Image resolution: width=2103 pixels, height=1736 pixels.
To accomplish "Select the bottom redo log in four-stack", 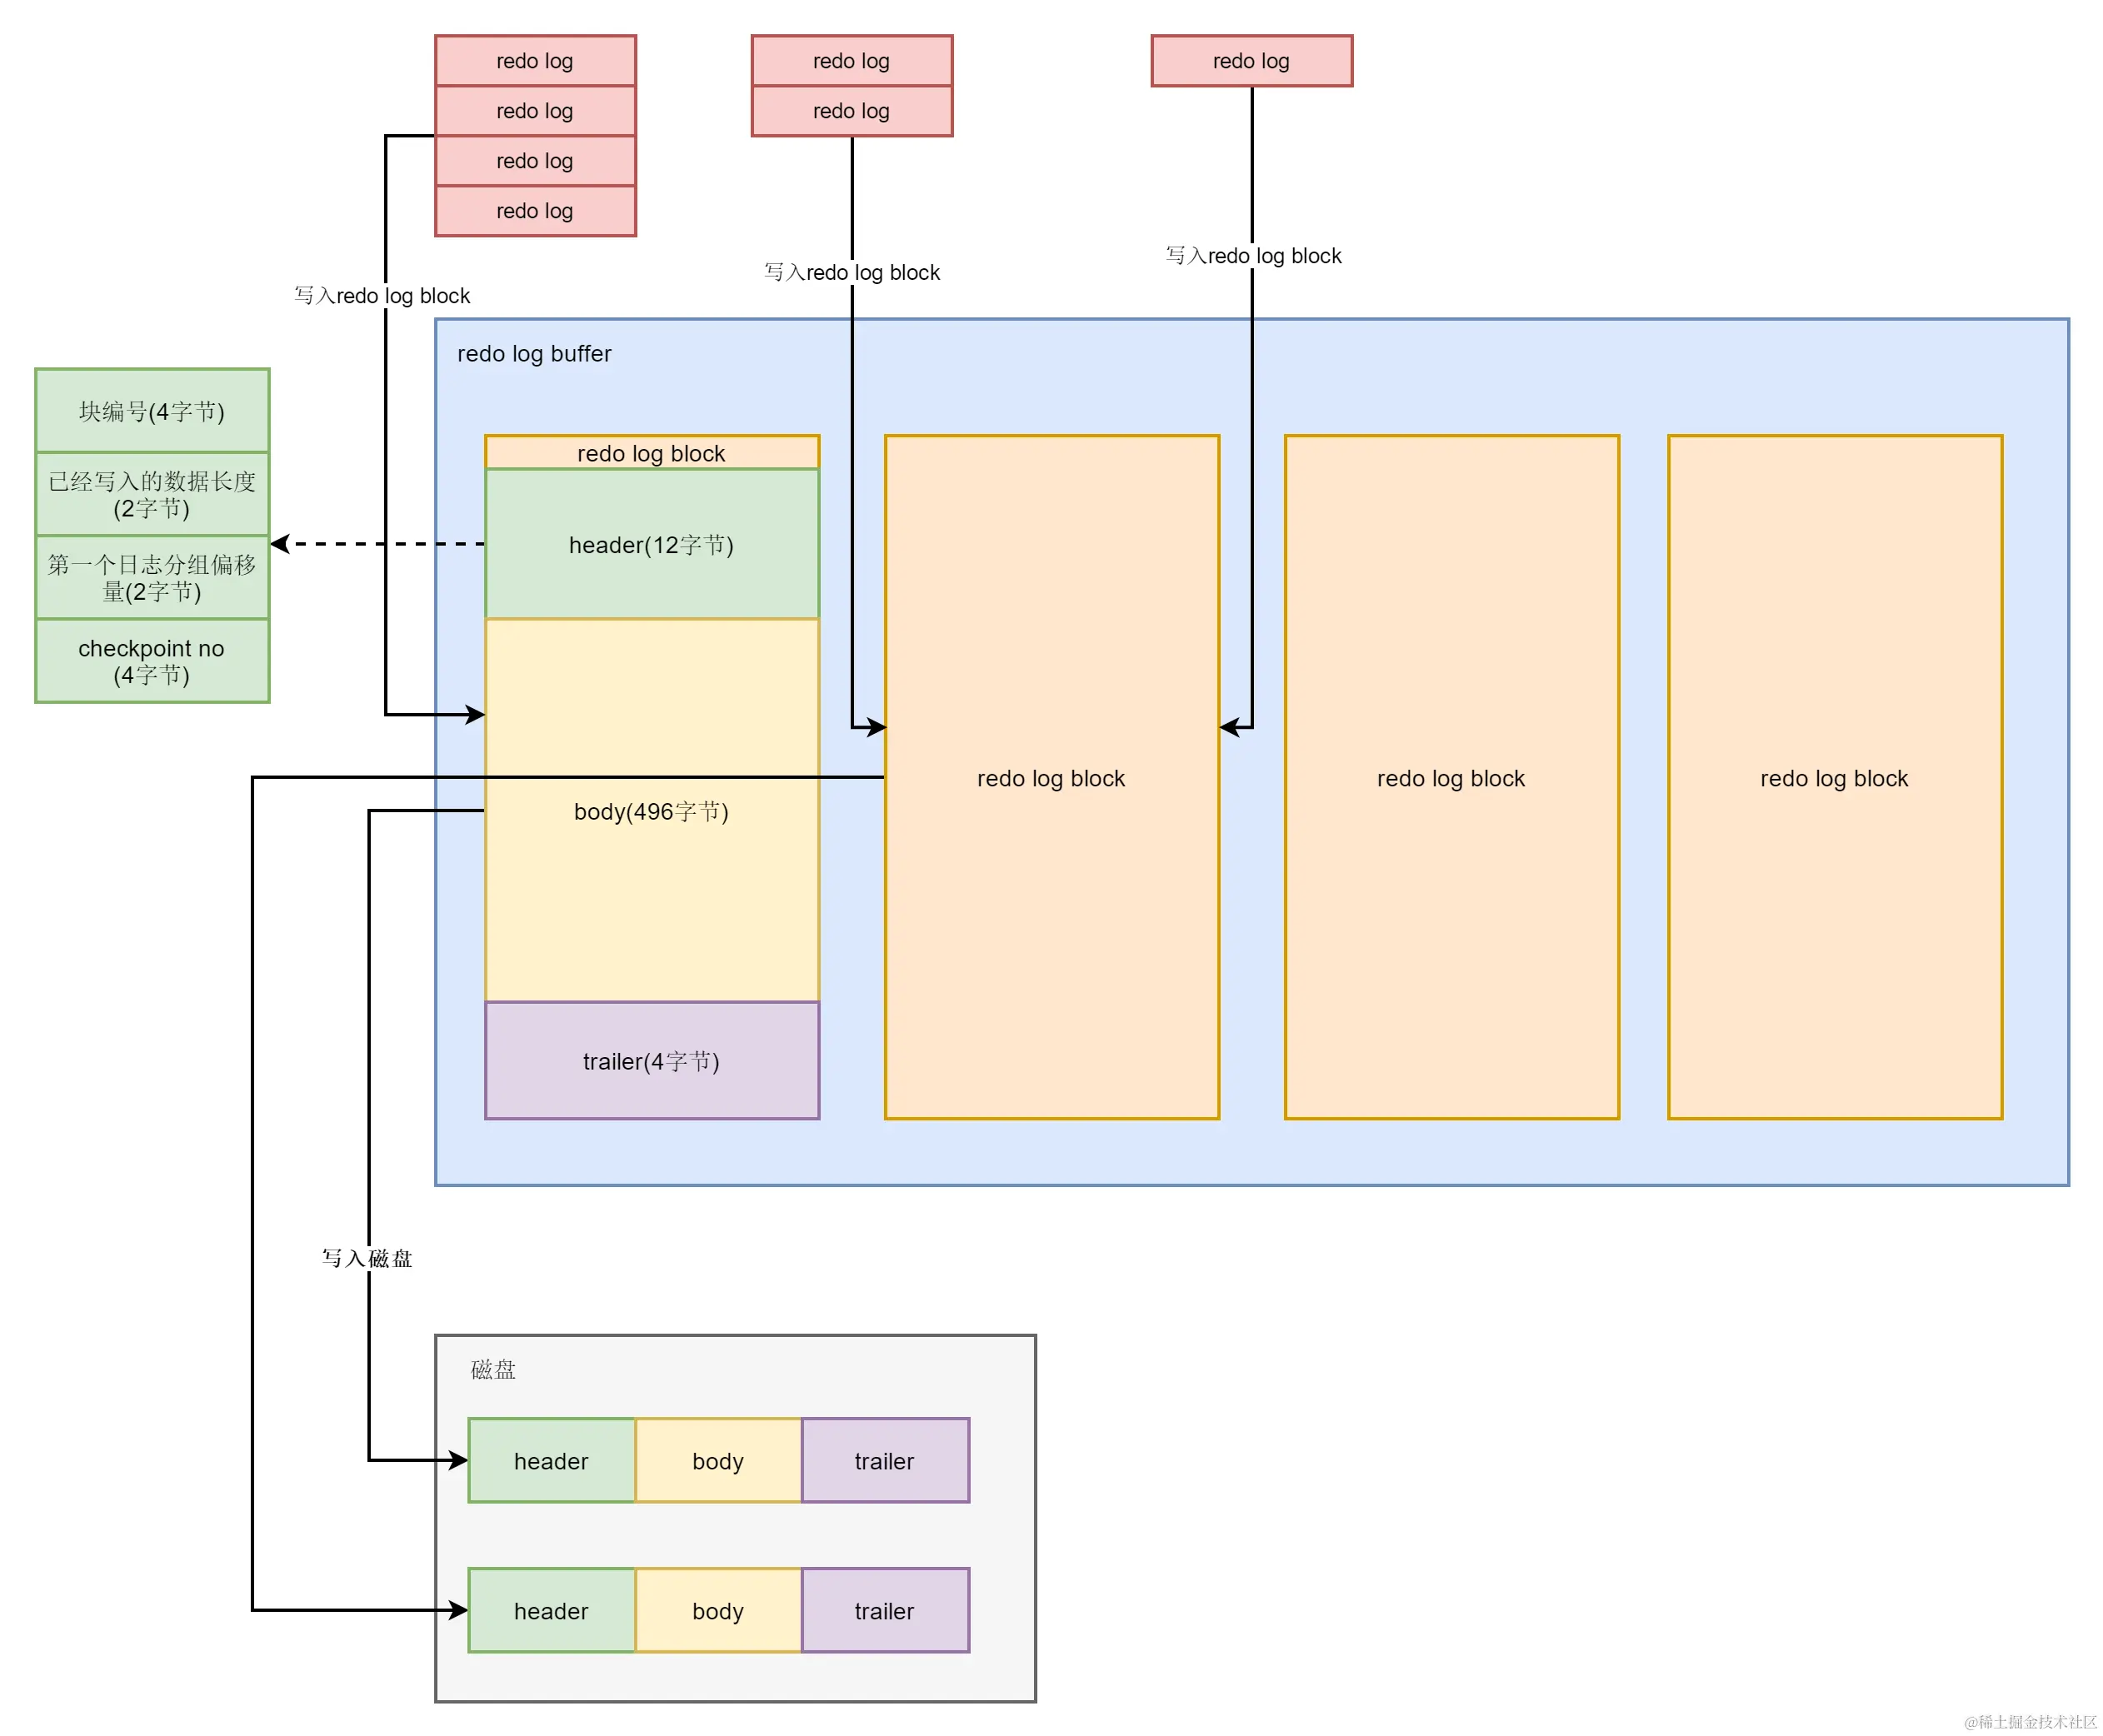I will pyautogui.click(x=534, y=210).
